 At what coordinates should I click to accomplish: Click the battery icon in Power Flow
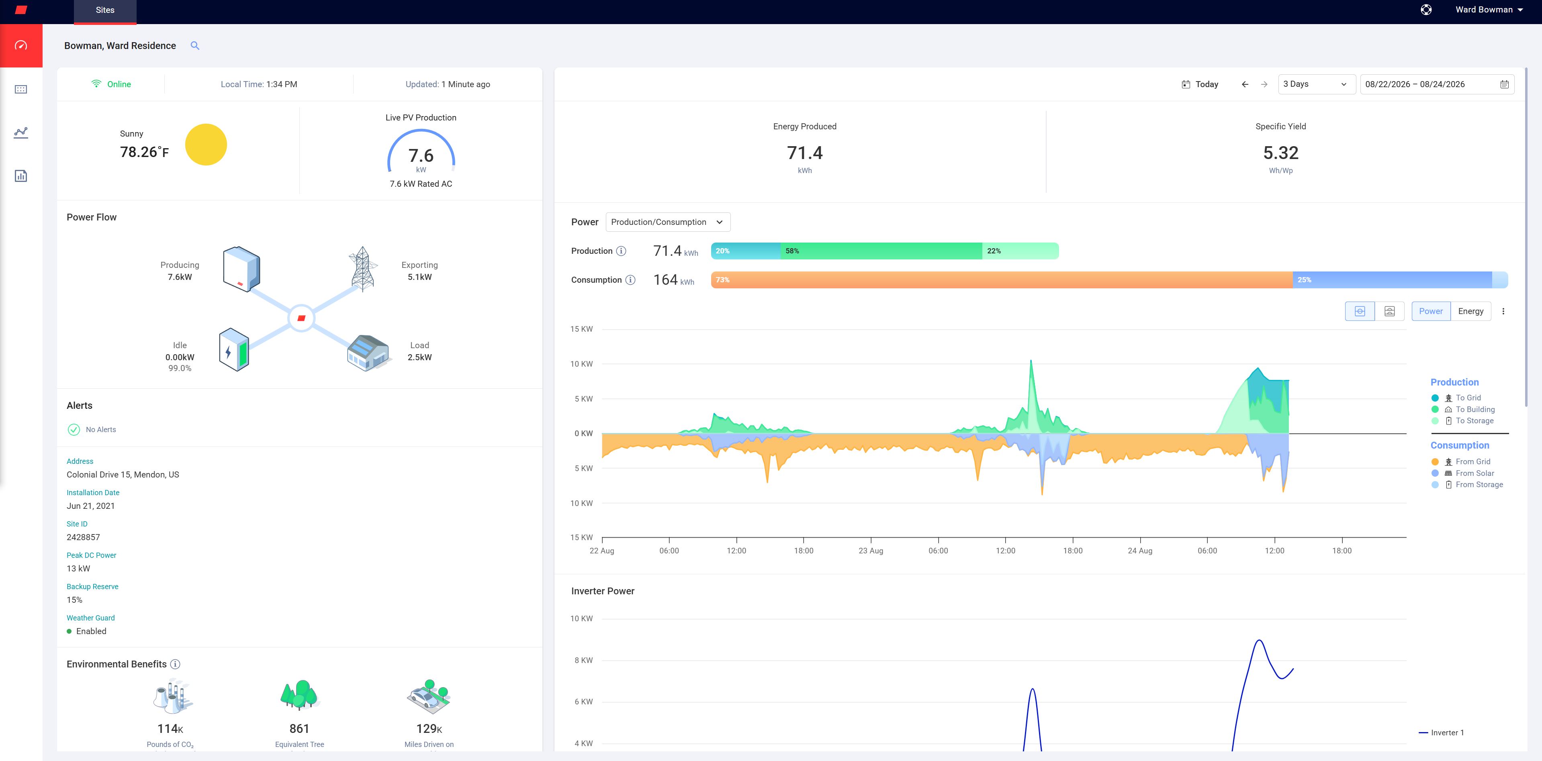coord(234,350)
